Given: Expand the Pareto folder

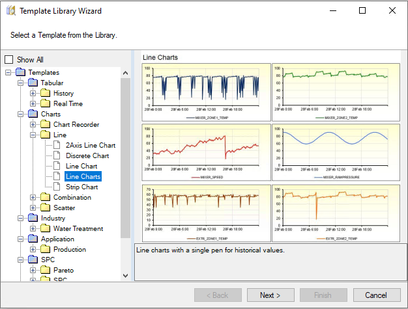Looking at the screenshot, I should (33, 271).
